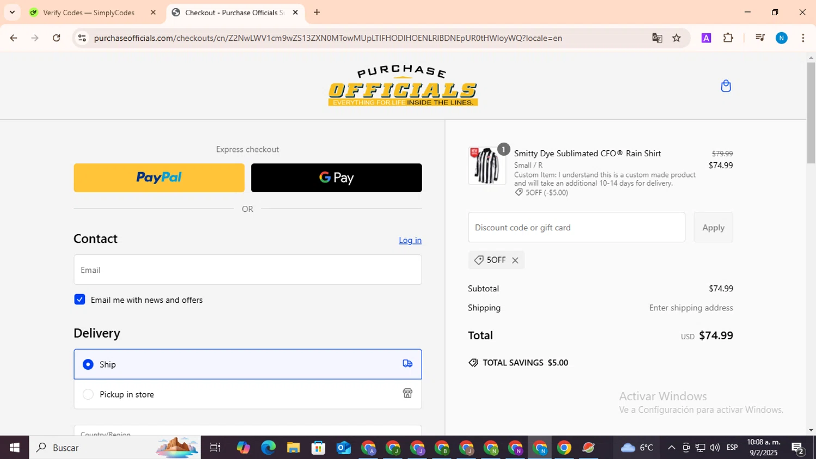Viewport: 816px width, 459px height.
Task: Select the Pickup in store option
Action: coord(248,394)
